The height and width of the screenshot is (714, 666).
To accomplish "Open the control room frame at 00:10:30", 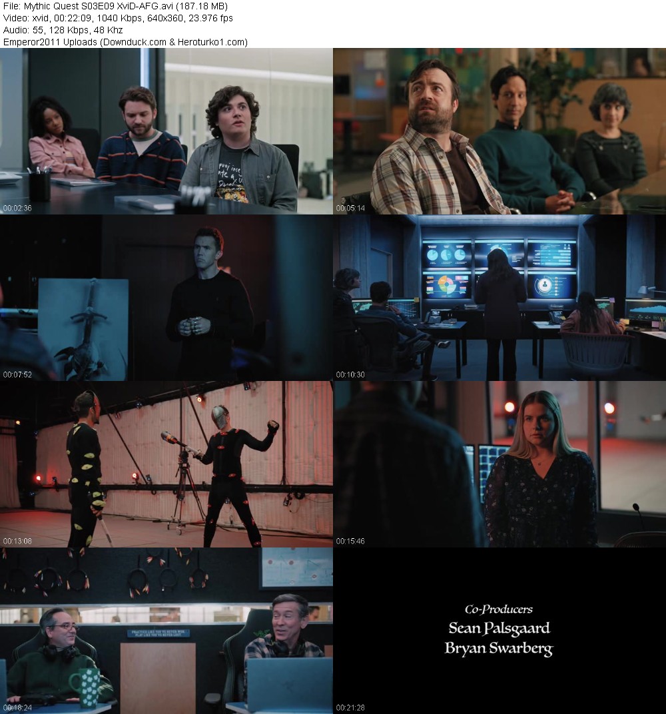I will [499, 297].
